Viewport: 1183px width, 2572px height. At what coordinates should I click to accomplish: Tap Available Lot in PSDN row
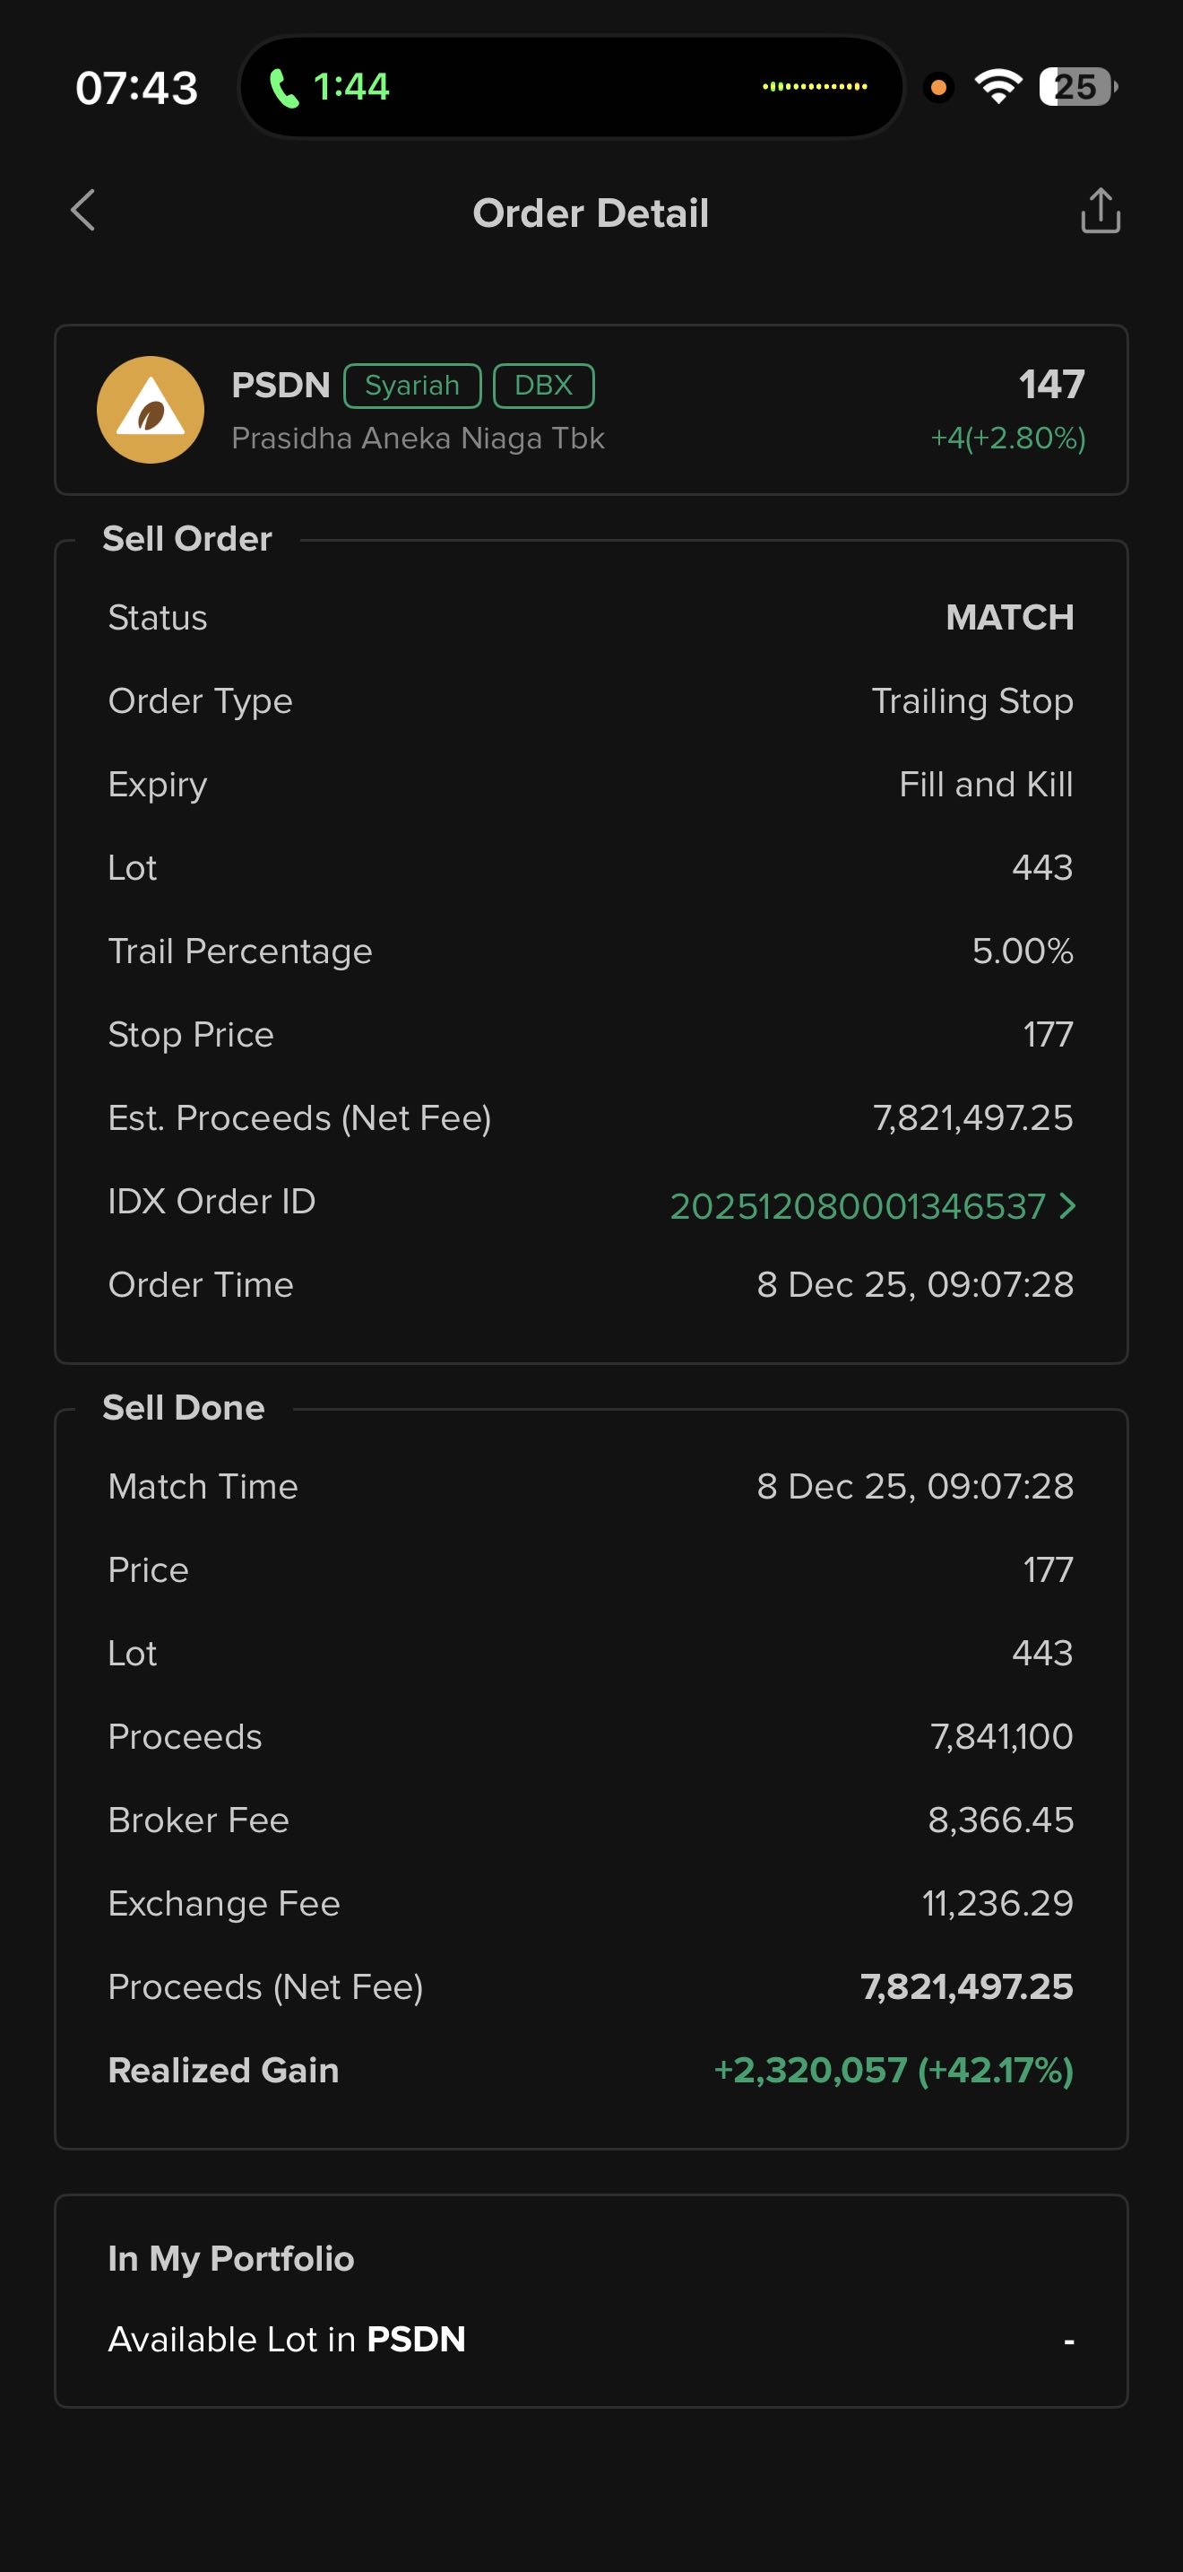[591, 2340]
